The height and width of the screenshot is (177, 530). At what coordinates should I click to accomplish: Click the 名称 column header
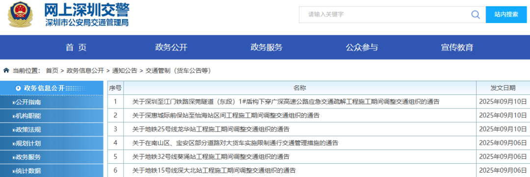click(x=299, y=88)
